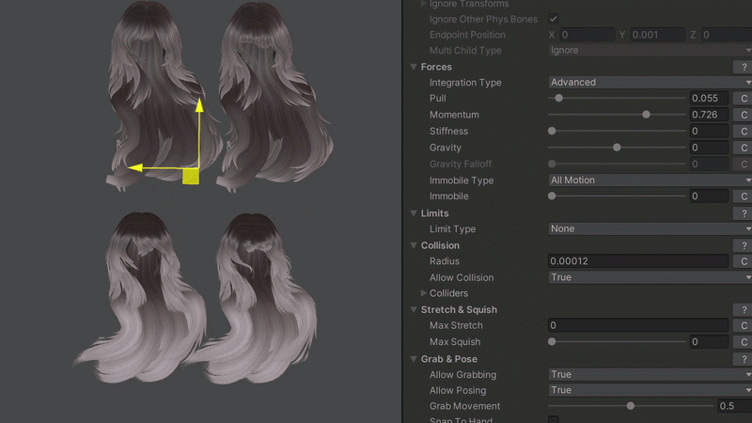The width and height of the screenshot is (752, 423).
Task: Toggle the Ignore Other Phys Bones checkbox
Action: click(553, 19)
